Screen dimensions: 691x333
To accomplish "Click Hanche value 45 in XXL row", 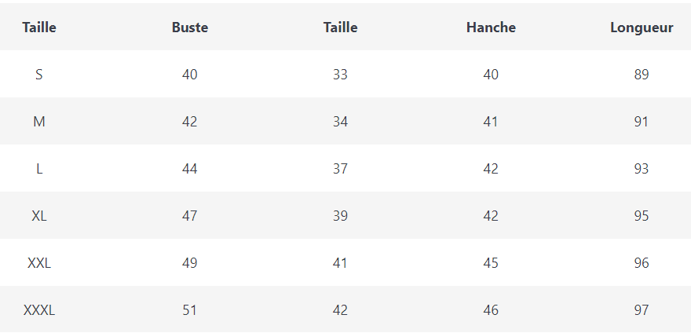I will click(x=491, y=263).
